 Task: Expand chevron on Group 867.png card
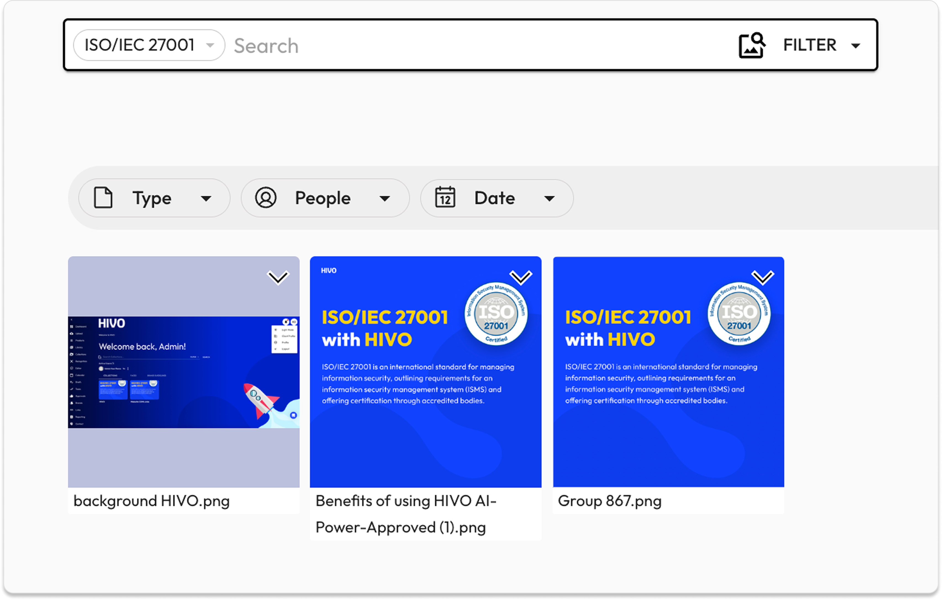(762, 277)
